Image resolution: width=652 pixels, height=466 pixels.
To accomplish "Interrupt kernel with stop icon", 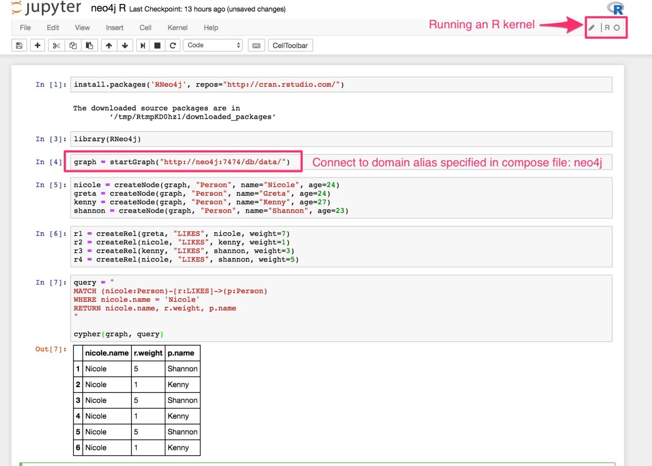I will pyautogui.click(x=157, y=45).
